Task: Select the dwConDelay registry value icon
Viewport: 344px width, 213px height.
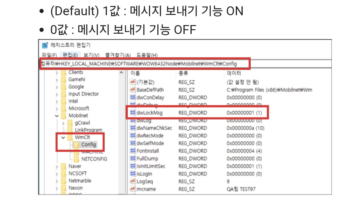Action: click(x=133, y=98)
